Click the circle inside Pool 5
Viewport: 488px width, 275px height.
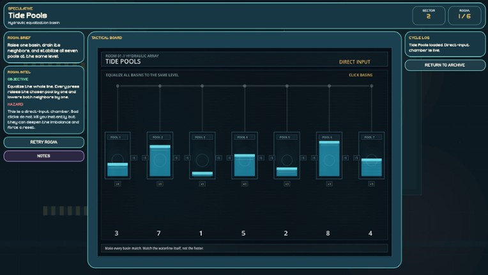coord(287,159)
